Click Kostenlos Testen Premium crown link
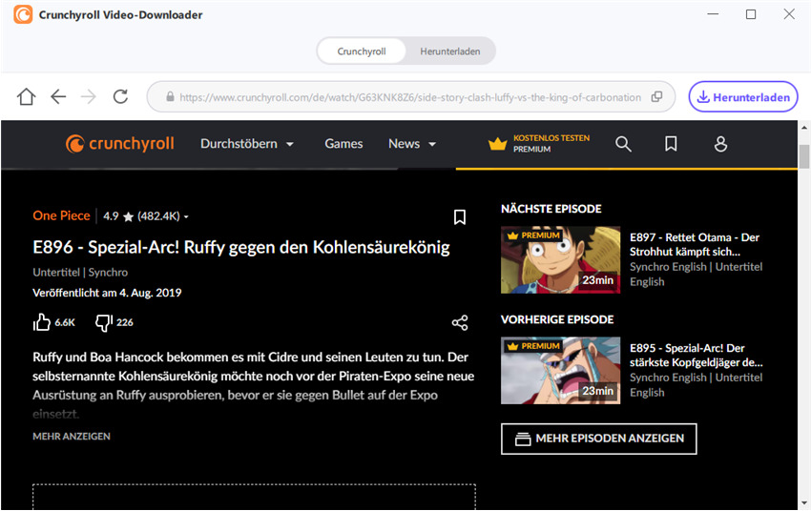The height and width of the screenshot is (511, 811). click(538, 144)
